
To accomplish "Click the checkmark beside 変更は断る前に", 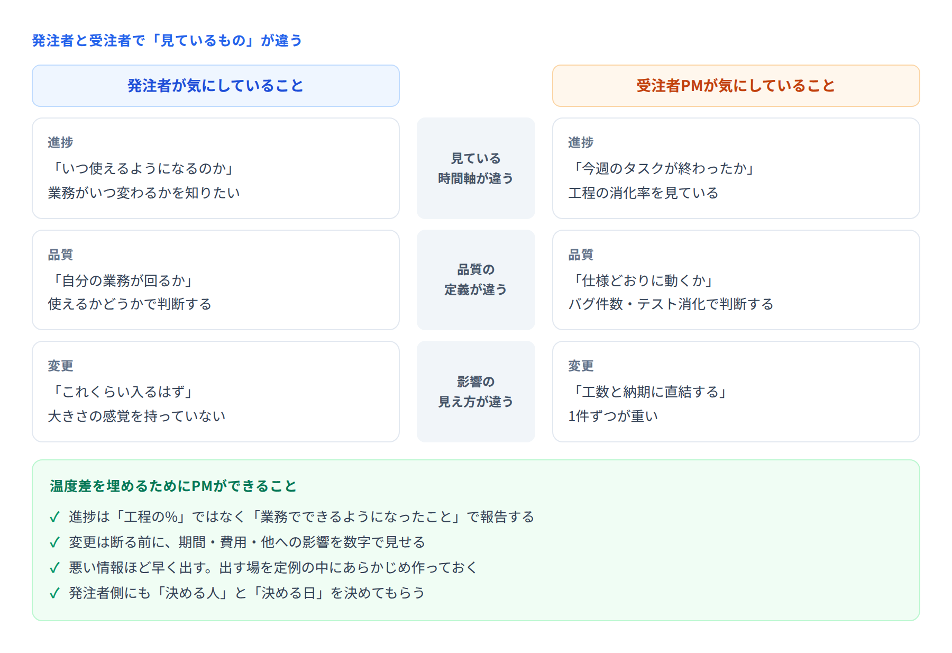I will click(x=54, y=542).
